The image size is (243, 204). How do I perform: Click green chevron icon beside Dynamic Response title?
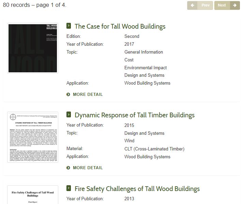click(69, 115)
